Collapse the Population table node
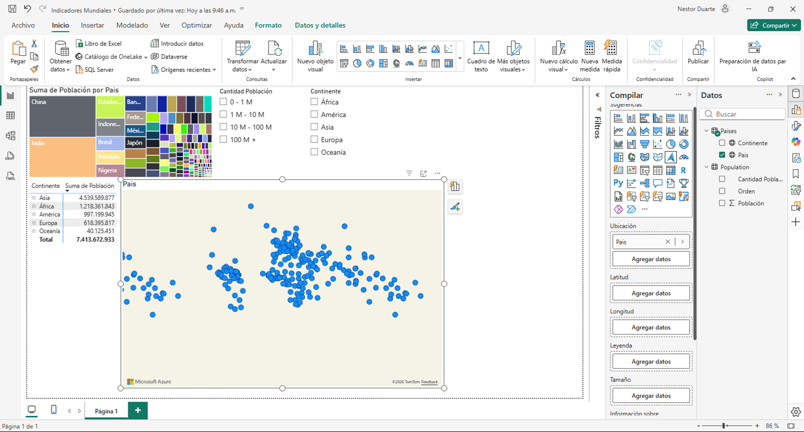804x432 pixels. [706, 167]
